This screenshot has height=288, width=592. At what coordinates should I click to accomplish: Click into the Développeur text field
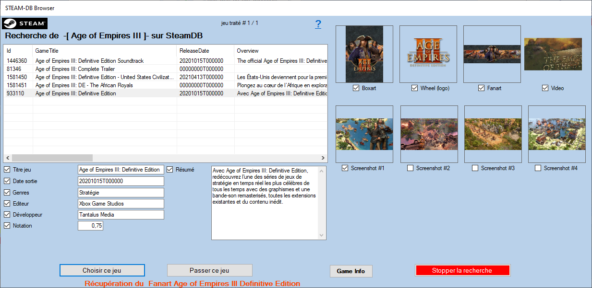[121, 215]
